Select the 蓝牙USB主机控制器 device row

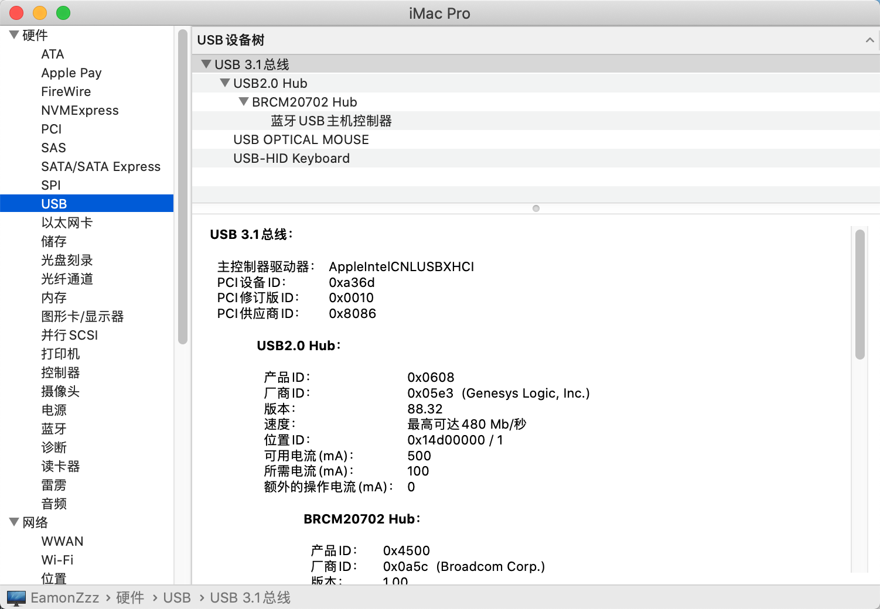[535, 121]
